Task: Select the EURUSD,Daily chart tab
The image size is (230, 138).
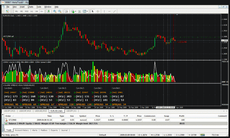Action: (x=57, y=111)
